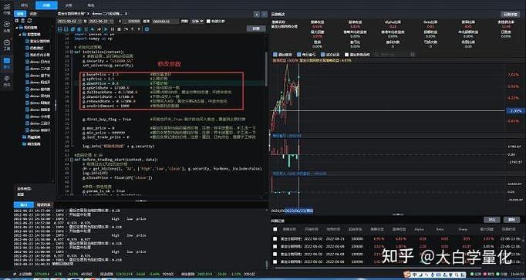Tick the checkbox in the second backtest record row

275,247
